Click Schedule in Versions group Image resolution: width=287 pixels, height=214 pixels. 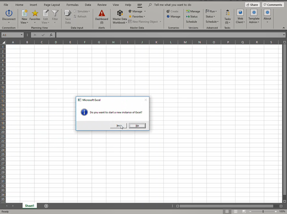pyautogui.click(x=191, y=22)
